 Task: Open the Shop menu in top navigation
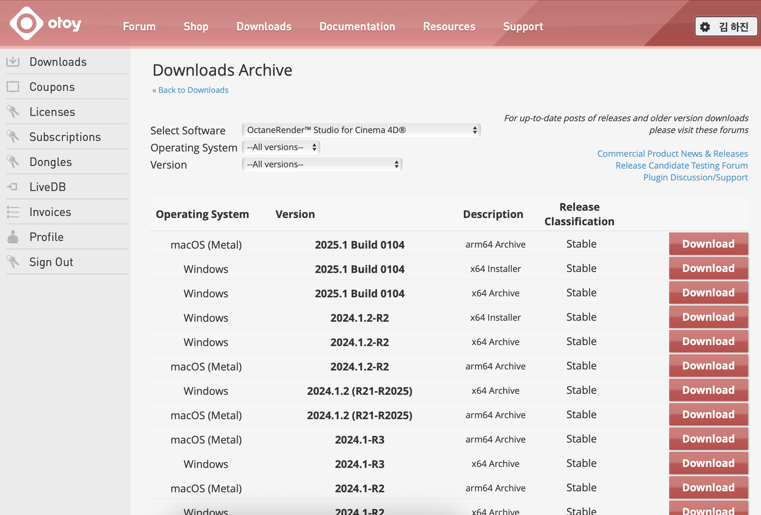pos(196,26)
